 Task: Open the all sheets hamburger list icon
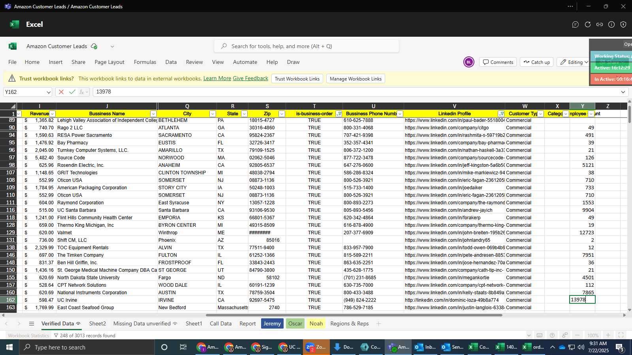[x=32, y=323]
